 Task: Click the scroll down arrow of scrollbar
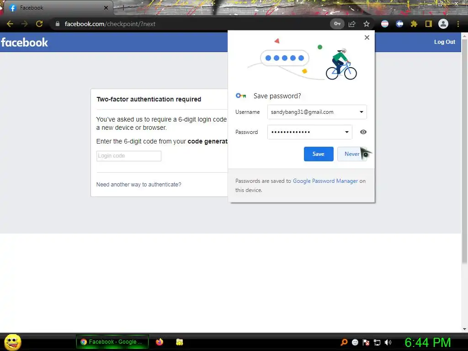pyautogui.click(x=464, y=329)
